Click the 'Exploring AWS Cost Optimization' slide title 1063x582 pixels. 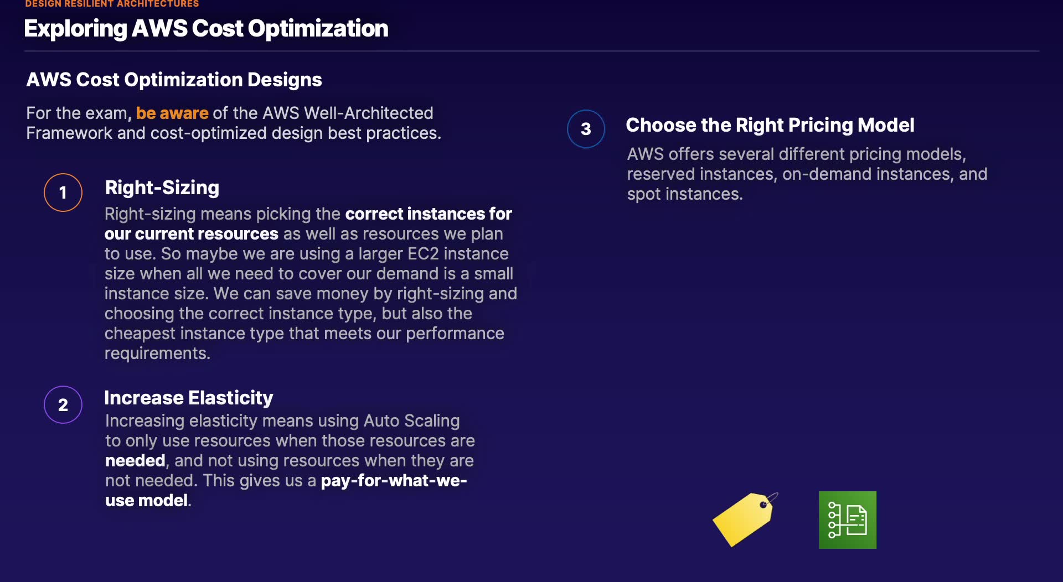pos(206,29)
